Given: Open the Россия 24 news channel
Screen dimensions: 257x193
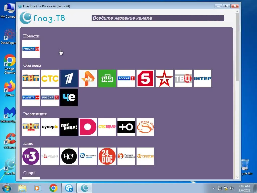Looking at the screenshot, I should [31, 49].
